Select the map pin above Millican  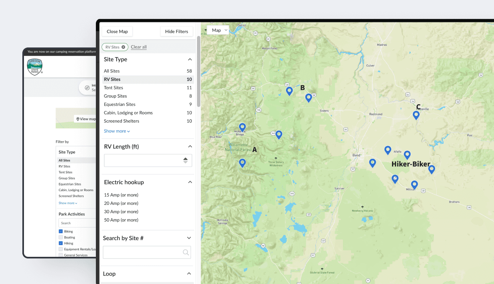point(414,185)
